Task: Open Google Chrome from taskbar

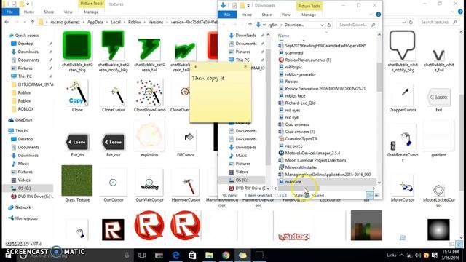Action: coord(226,255)
